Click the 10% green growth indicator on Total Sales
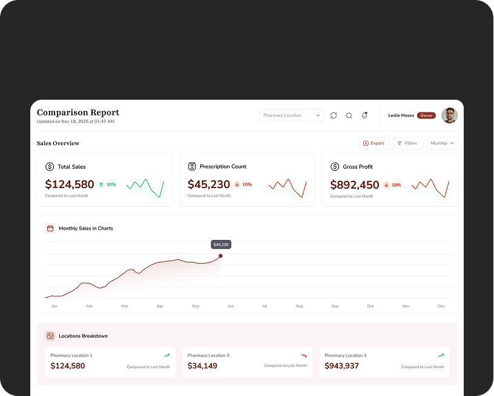The width and height of the screenshot is (494, 396). (105, 184)
